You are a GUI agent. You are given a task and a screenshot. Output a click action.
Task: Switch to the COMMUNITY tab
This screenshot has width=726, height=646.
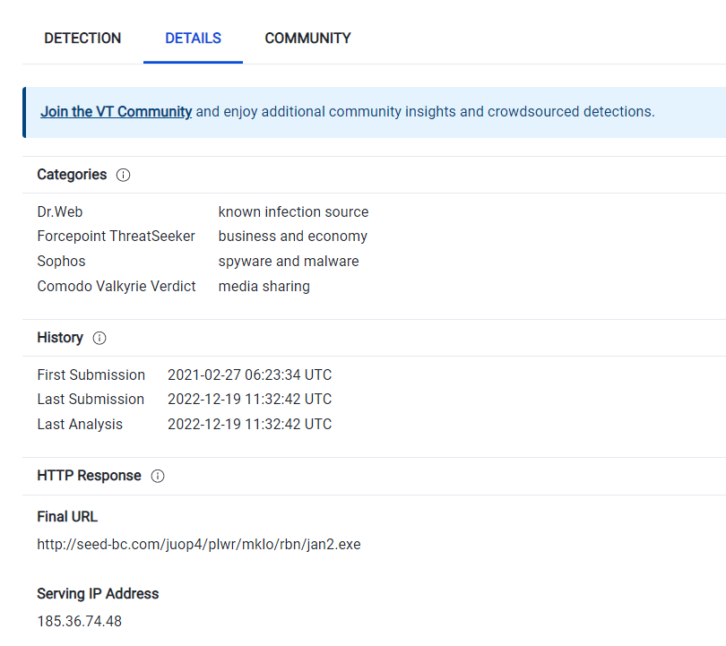pyautogui.click(x=307, y=39)
